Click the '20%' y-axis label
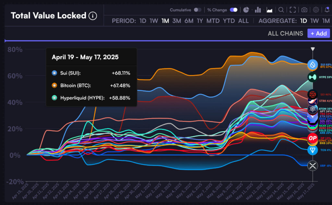 tap(15, 129)
